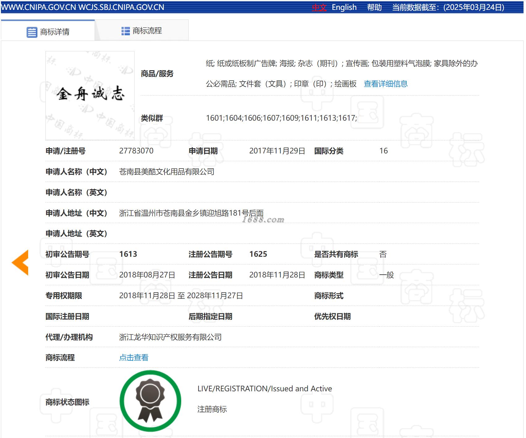526x438 pixels.
Task: Click the 商品/服务 field label
Action: pyautogui.click(x=157, y=74)
